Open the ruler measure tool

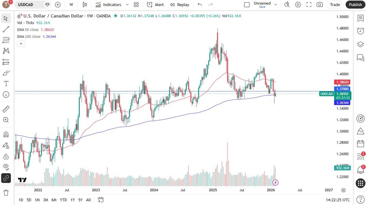point(6,109)
